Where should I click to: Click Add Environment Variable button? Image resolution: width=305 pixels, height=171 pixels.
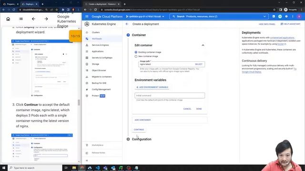click(x=152, y=87)
